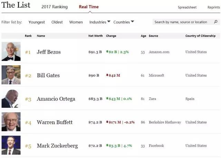The width and height of the screenshot is (221, 158).
Task: Filter list by Oldest
Action: [x=57, y=22]
